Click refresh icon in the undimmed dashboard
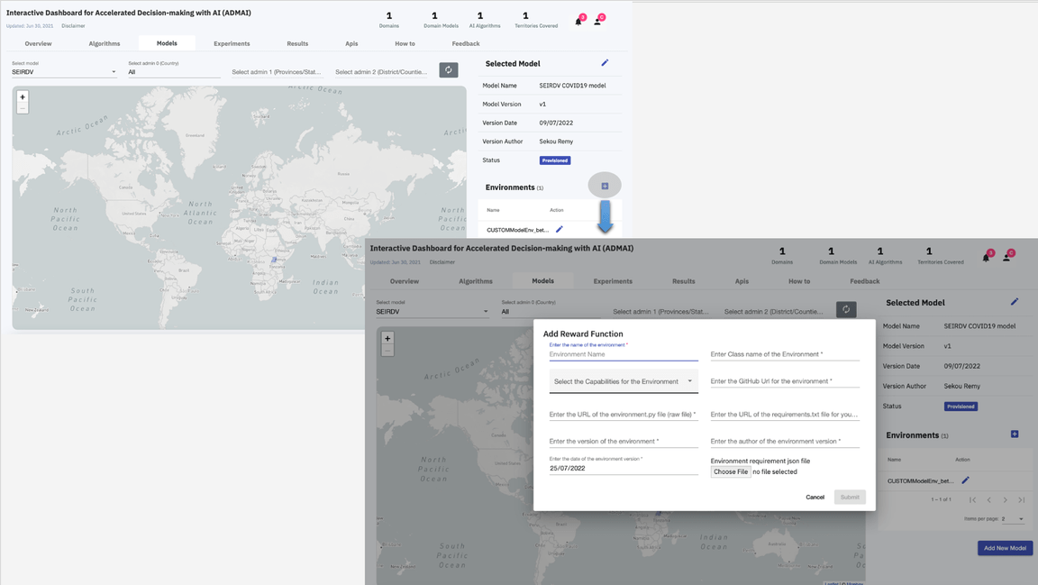The width and height of the screenshot is (1038, 585). (x=448, y=70)
